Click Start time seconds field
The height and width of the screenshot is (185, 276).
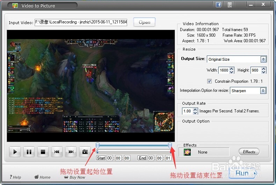[127, 158]
